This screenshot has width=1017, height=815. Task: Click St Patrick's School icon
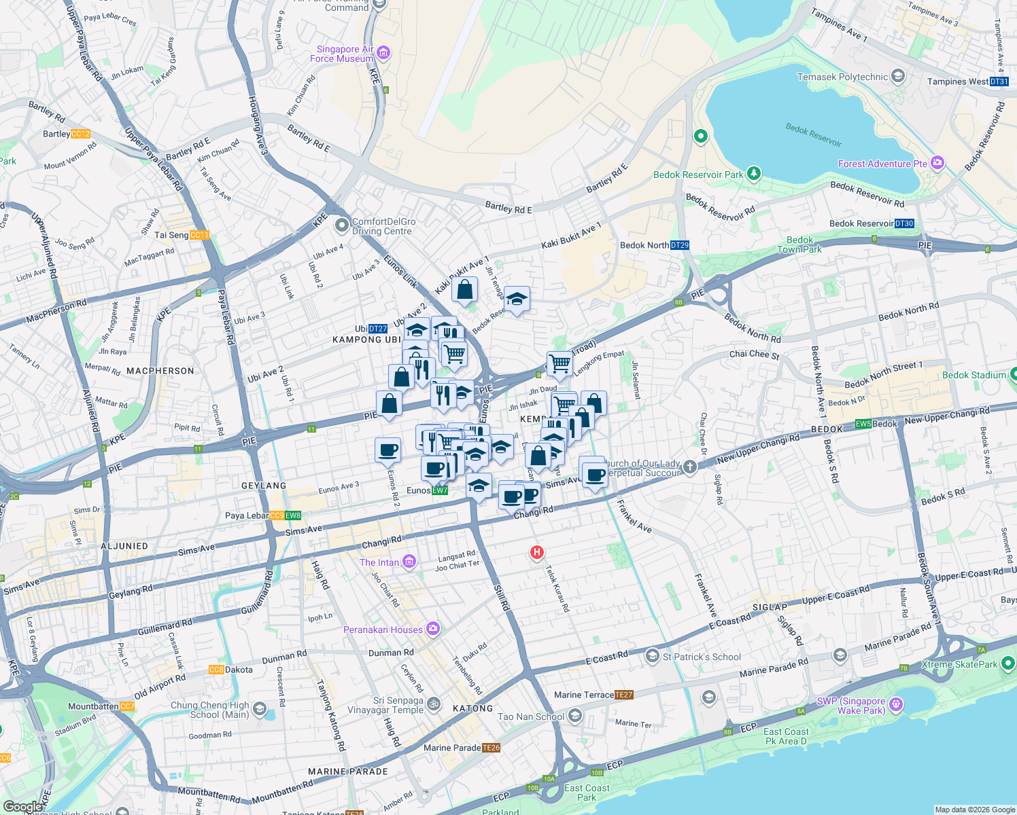pos(653,656)
